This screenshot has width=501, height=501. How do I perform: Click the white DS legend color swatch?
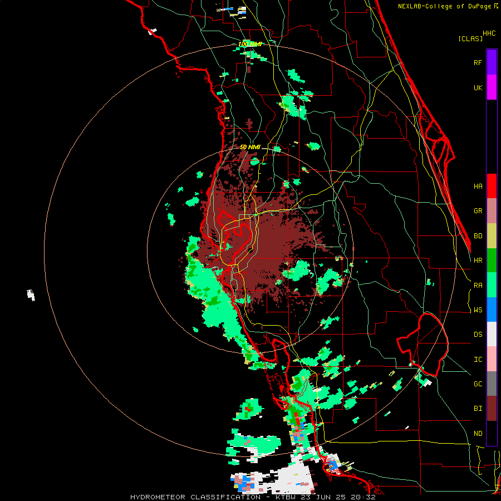tap(492, 334)
